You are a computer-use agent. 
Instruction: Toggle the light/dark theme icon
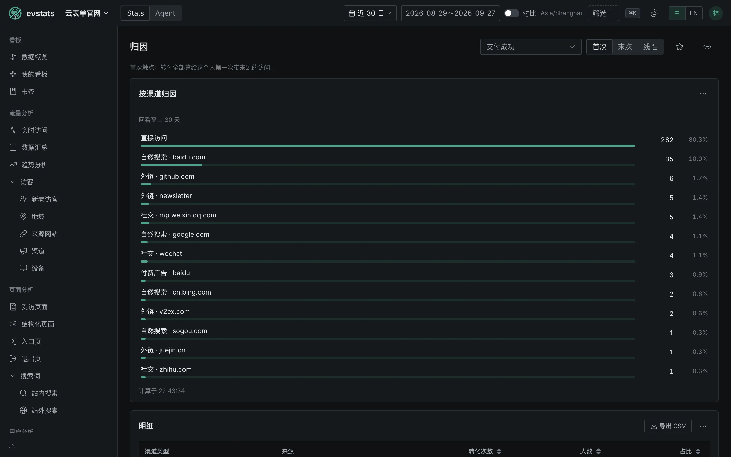[x=654, y=13]
